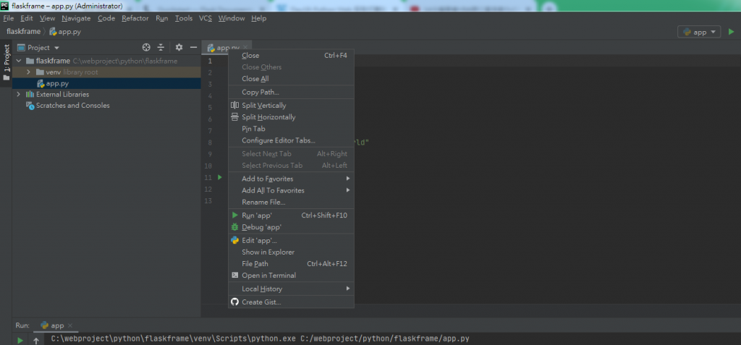Click the PyCharm logo in title bar

[5, 6]
